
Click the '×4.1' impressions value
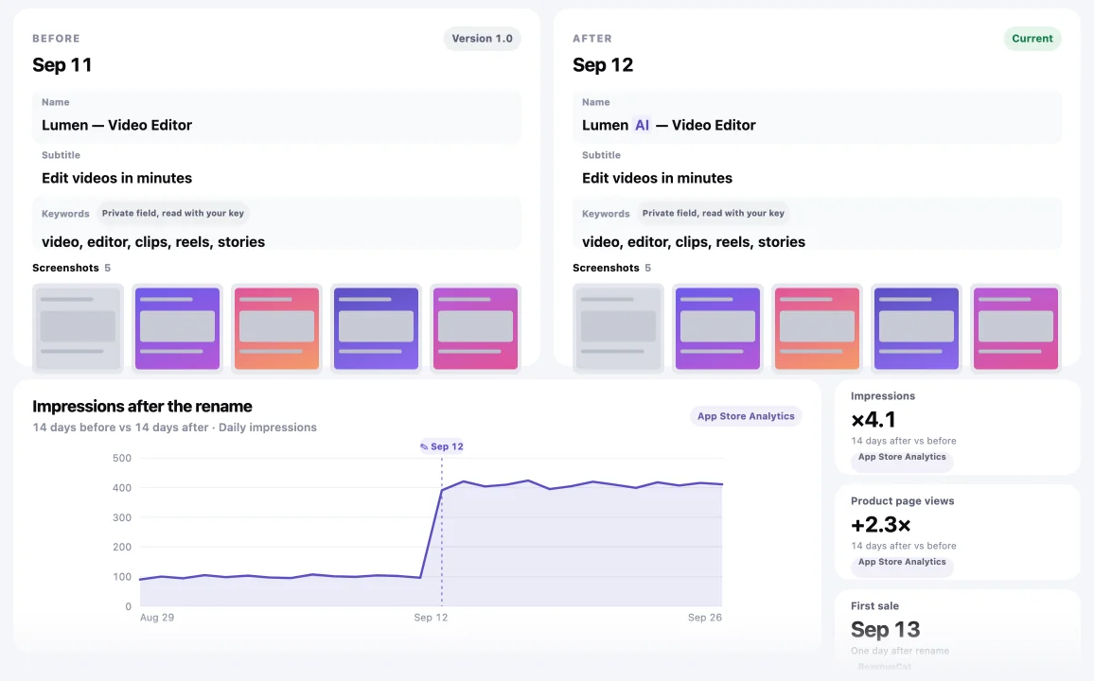point(873,420)
